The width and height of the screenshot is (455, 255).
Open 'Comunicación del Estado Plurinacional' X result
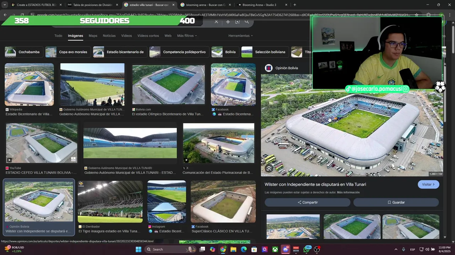(x=219, y=143)
